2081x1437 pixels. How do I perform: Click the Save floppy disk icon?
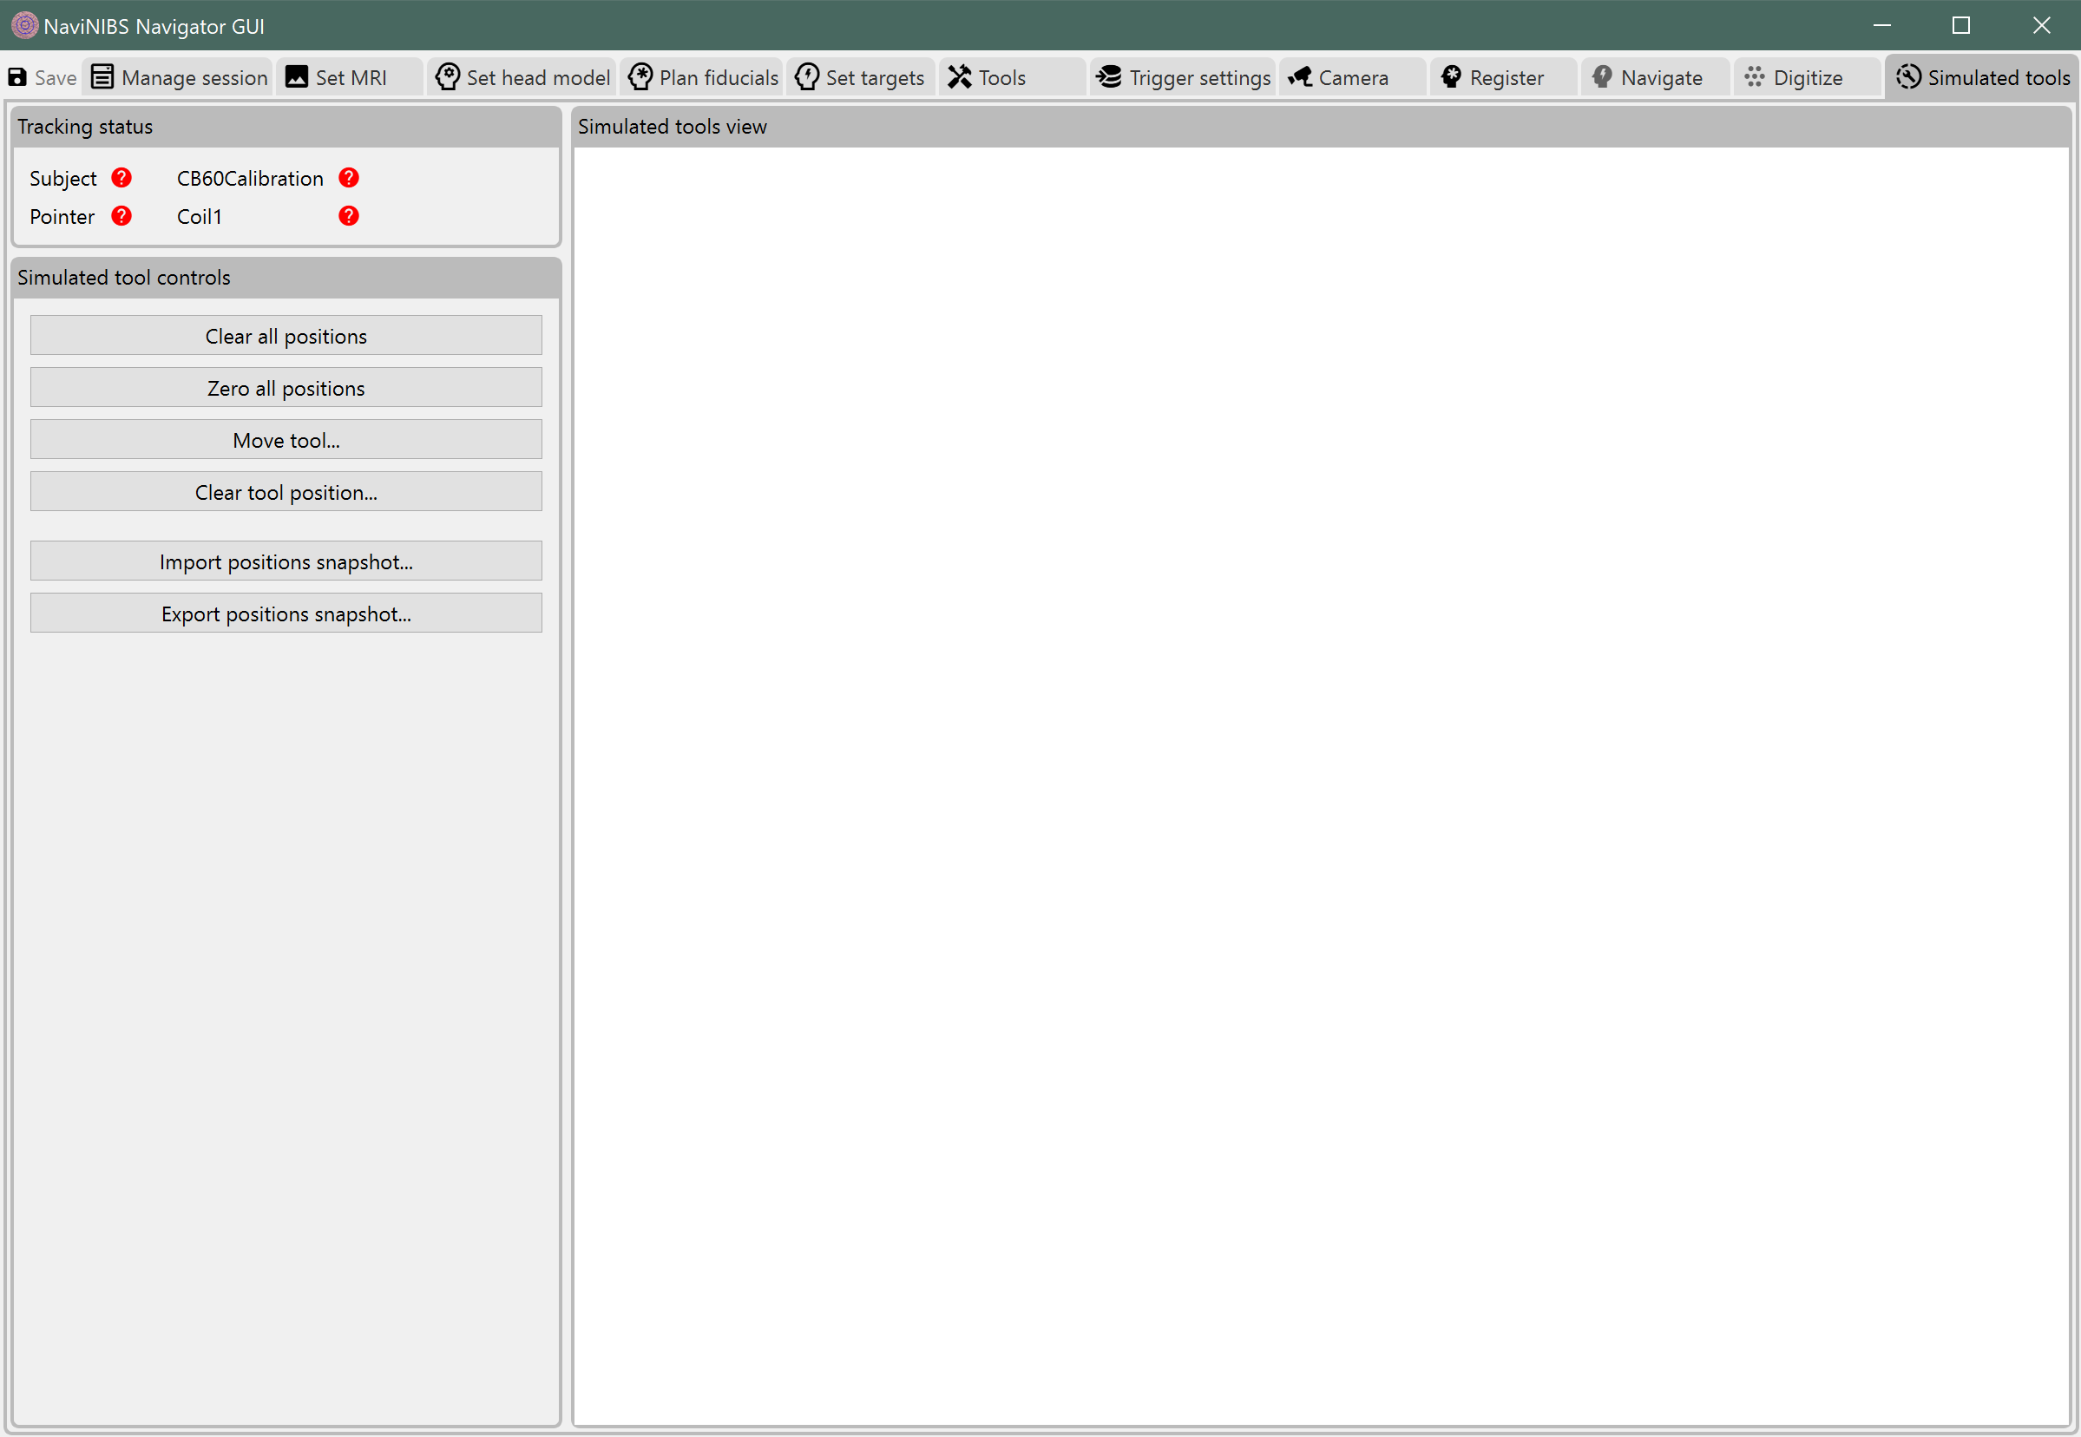tap(17, 77)
